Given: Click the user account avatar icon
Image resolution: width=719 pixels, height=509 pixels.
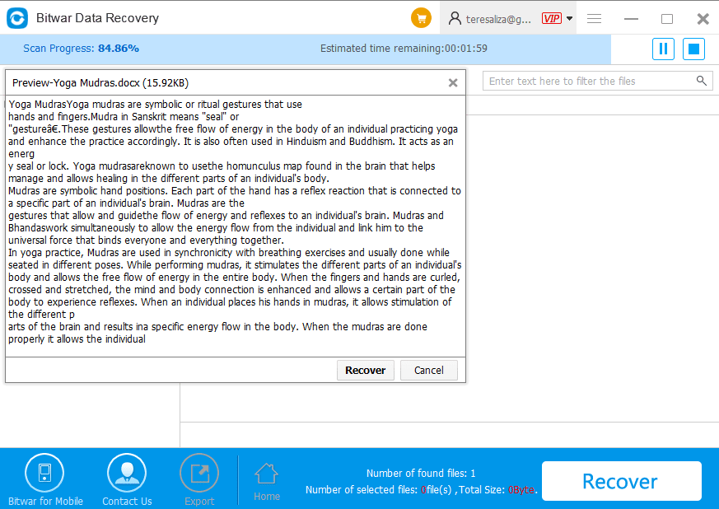Looking at the screenshot, I should click(x=455, y=18).
